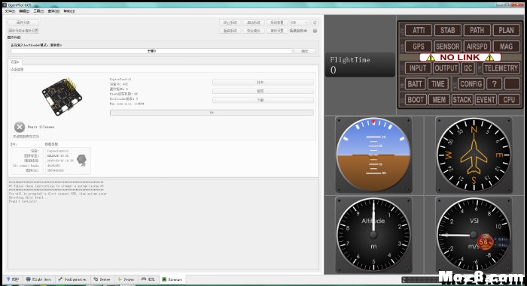The image size is (527, 286).
Task: Click the GPS status indicator
Action: click(418, 47)
